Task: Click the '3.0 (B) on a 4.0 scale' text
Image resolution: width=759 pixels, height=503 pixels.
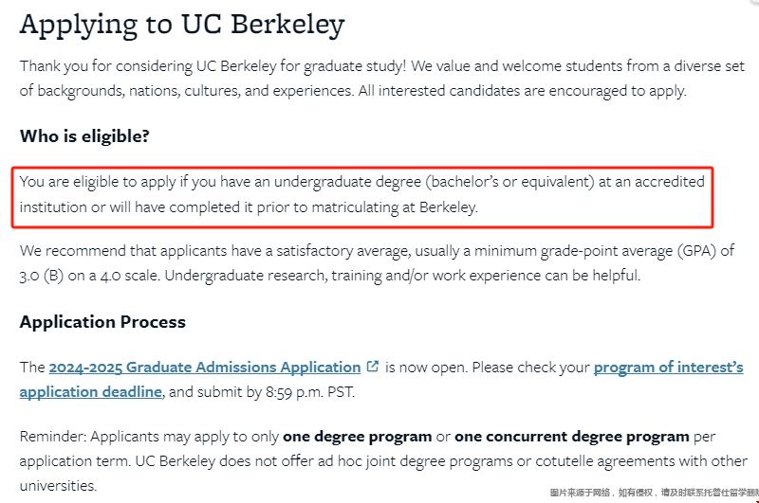Action: click(89, 276)
